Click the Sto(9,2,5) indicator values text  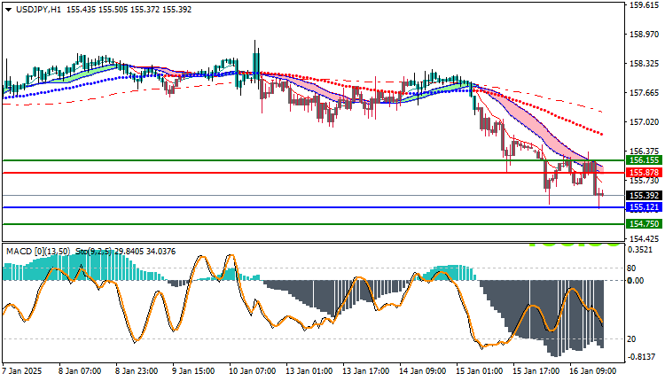126,252
